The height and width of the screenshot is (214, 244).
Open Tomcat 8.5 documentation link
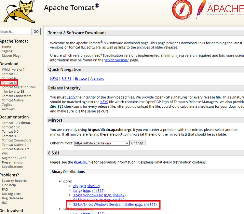coord(10,136)
